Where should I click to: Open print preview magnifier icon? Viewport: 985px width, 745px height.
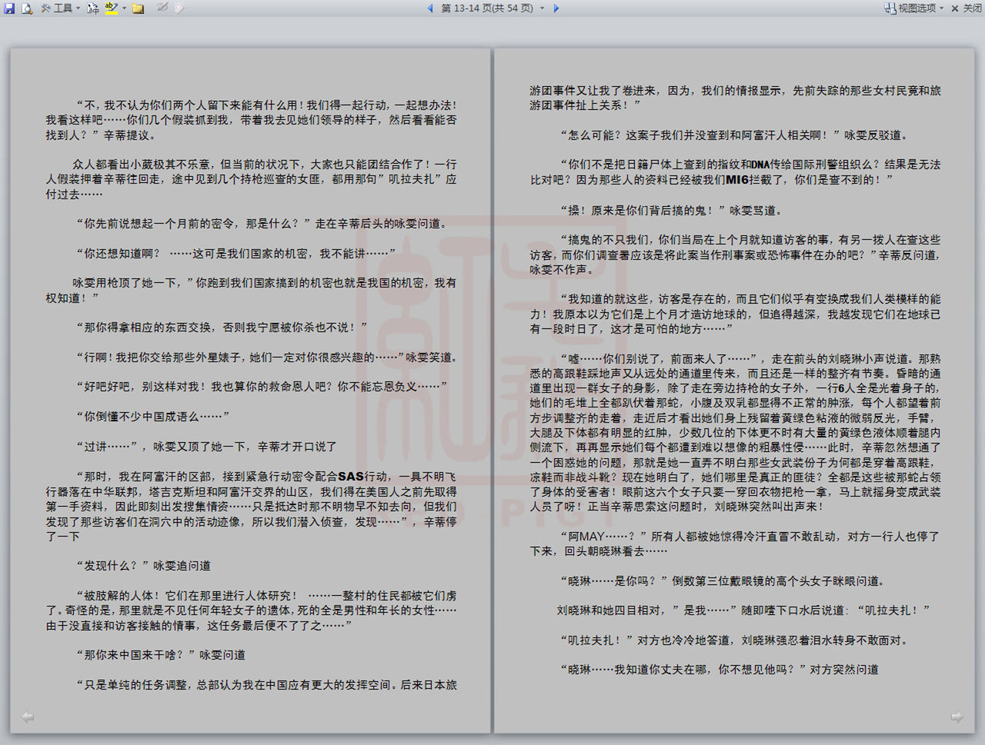(27, 8)
